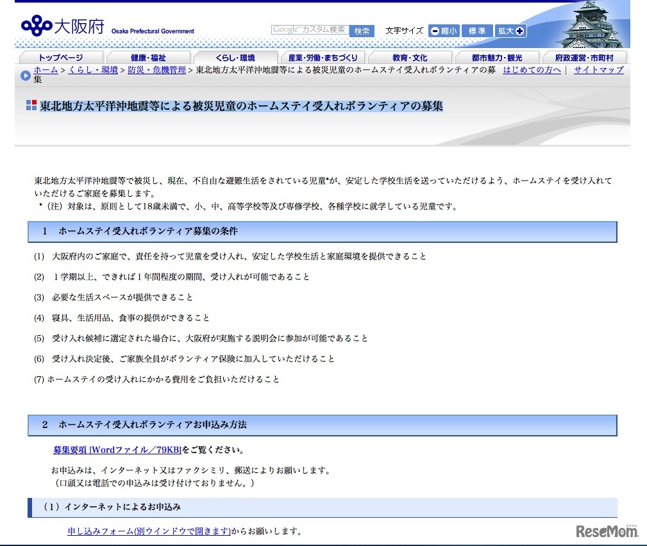Shrink text size with 縮小 button
The height and width of the screenshot is (546, 647).
click(444, 31)
